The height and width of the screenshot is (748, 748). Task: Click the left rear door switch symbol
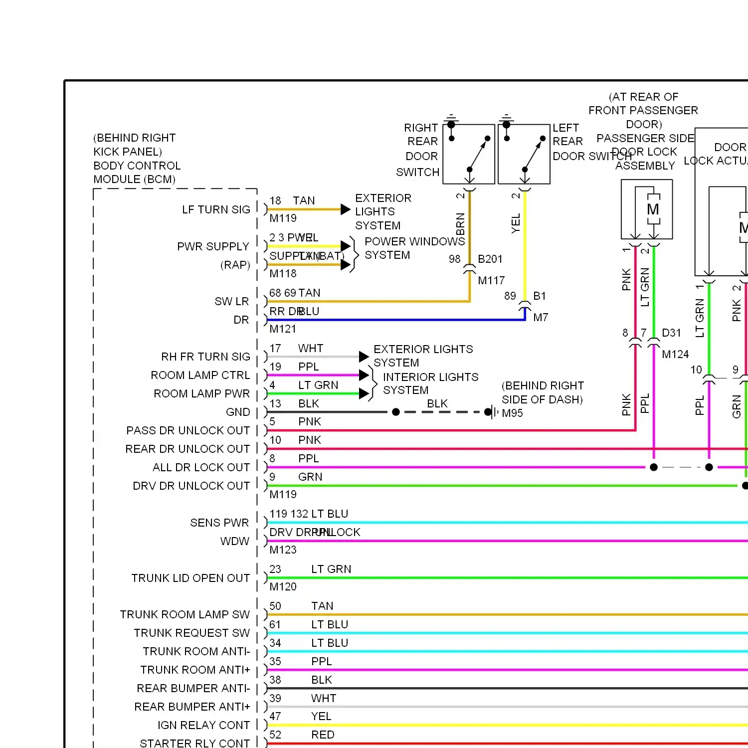click(524, 154)
